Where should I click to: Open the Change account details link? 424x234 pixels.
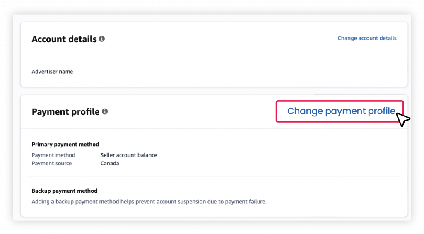[x=367, y=38]
